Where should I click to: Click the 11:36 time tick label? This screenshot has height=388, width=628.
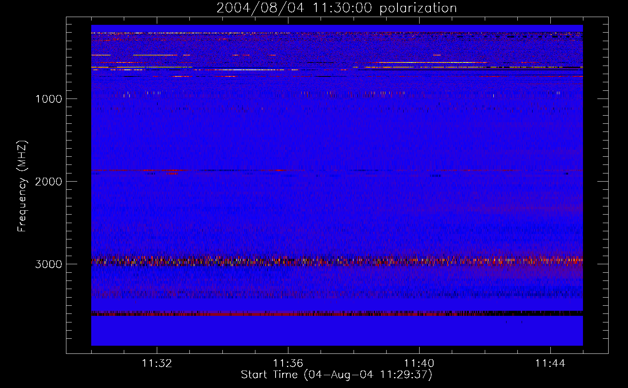tap(288, 364)
